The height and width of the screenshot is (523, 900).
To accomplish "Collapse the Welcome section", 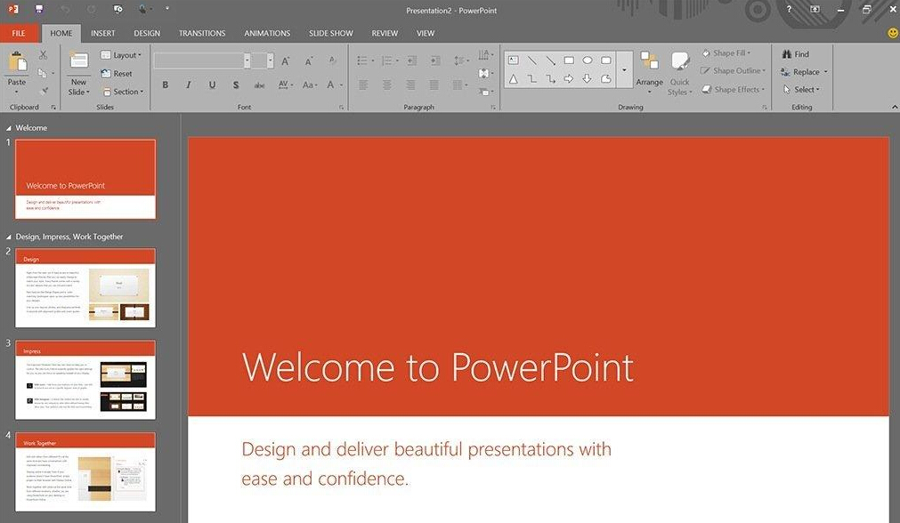I will tap(9, 128).
